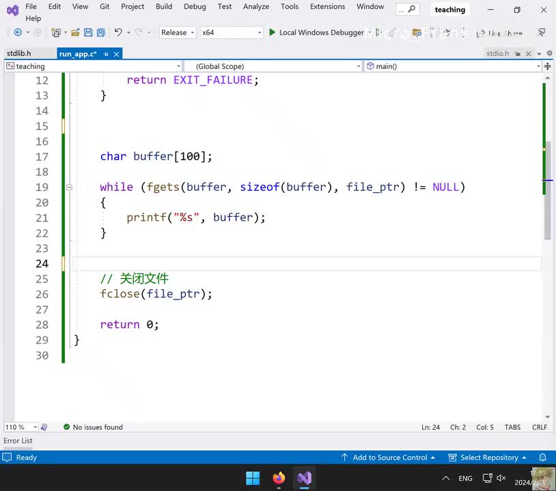The width and height of the screenshot is (556, 491).
Task: Click the search magnifier icon
Action: (411, 9)
